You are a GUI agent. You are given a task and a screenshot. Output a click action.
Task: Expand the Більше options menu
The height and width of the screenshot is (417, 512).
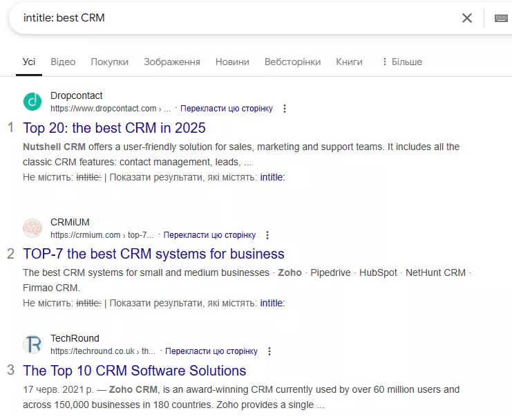pyautogui.click(x=402, y=62)
